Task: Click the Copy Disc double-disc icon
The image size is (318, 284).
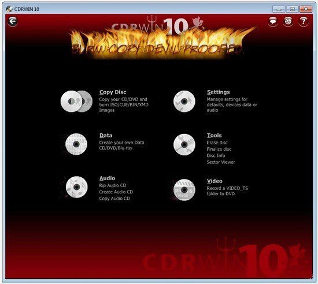Action: pyautogui.click(x=76, y=101)
